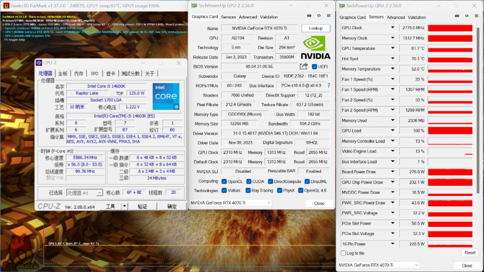Open Memory Clock sensor dropdown arrow

(393, 38)
